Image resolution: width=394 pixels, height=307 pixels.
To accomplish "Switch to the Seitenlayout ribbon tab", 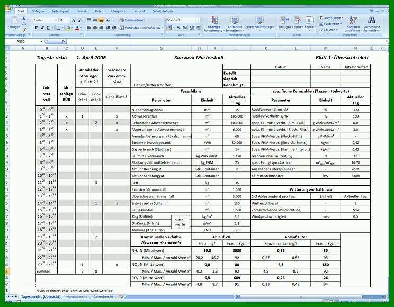I will click(60, 11).
